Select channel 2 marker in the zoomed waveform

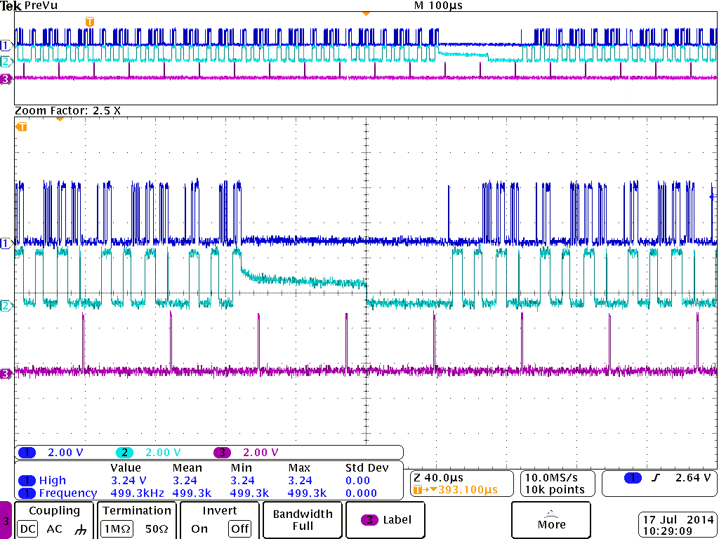pos(6,305)
